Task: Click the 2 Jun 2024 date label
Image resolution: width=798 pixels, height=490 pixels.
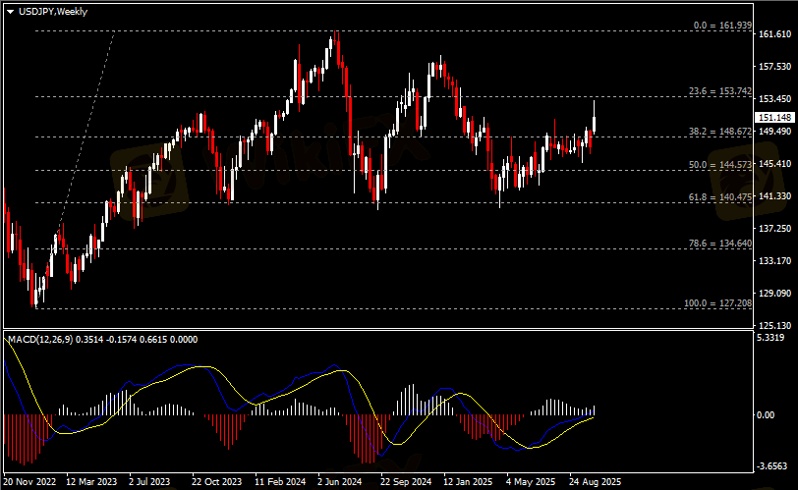Action: click(x=340, y=482)
